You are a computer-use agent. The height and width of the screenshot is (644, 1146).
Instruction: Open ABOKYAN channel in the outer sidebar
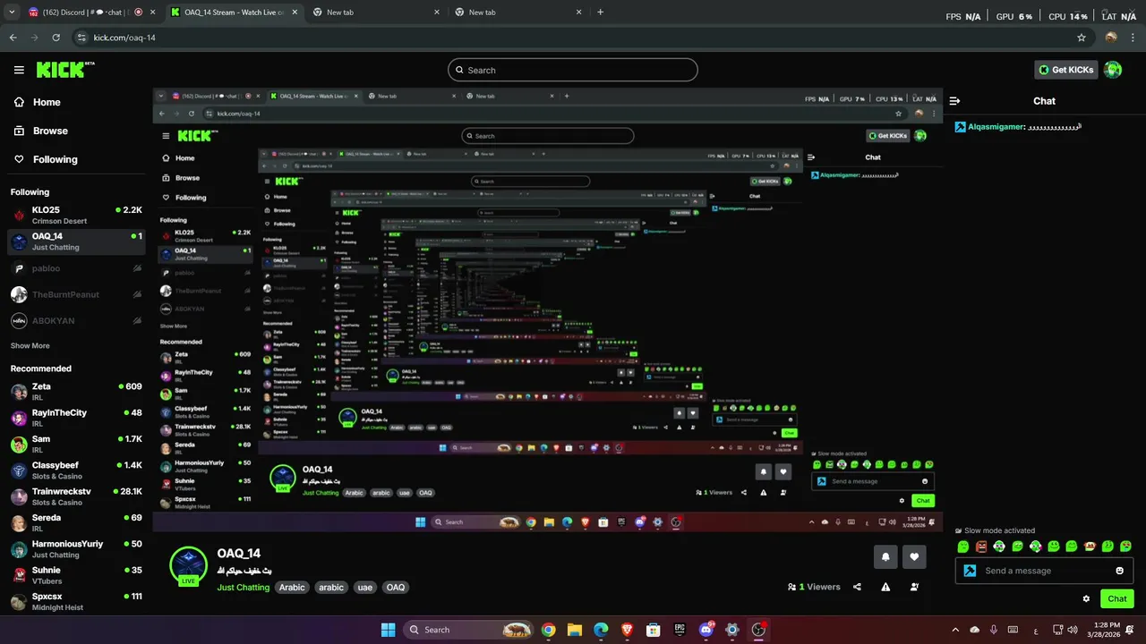point(76,320)
